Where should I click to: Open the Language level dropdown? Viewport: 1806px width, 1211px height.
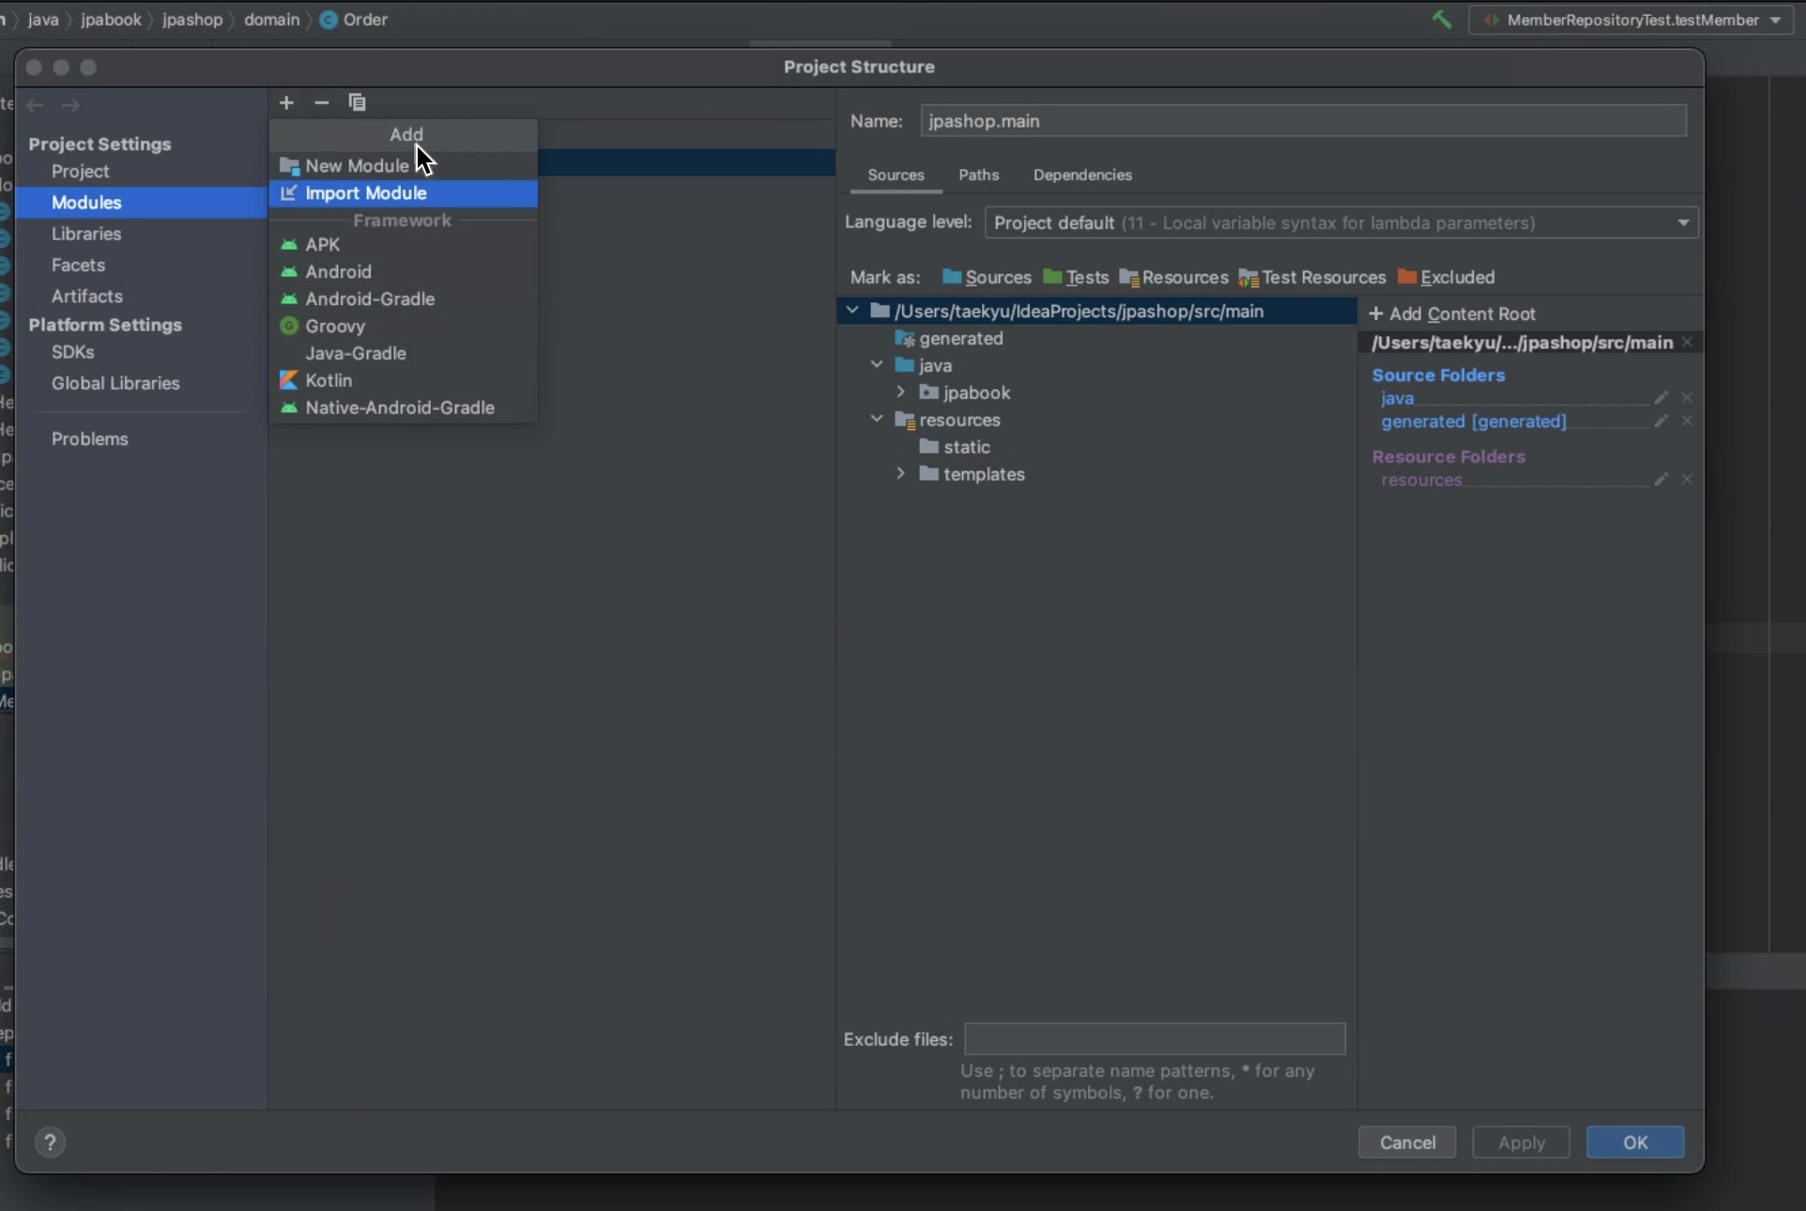tap(1340, 222)
